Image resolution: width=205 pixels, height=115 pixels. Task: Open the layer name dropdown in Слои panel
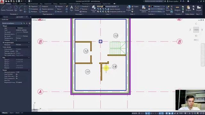coord(111,6)
